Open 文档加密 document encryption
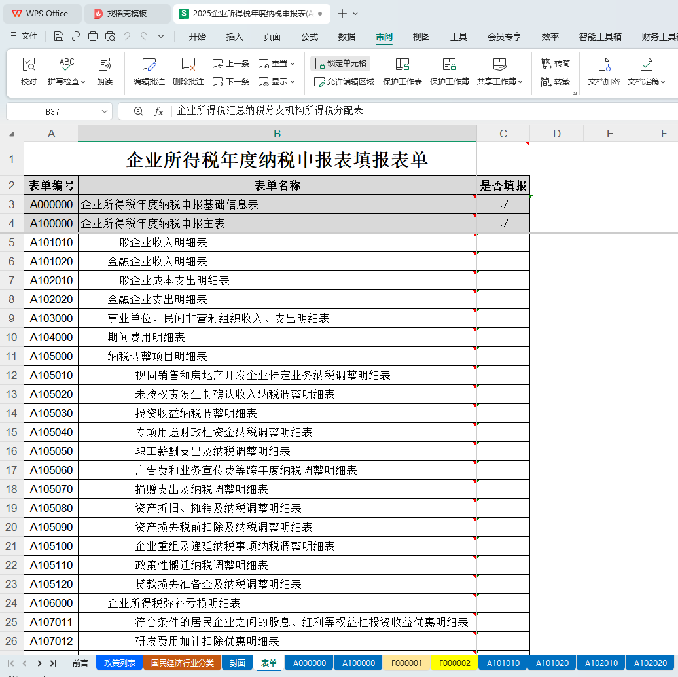 tap(603, 71)
